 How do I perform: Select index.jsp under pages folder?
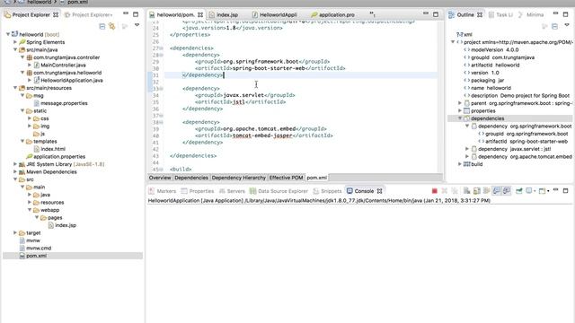pos(66,225)
